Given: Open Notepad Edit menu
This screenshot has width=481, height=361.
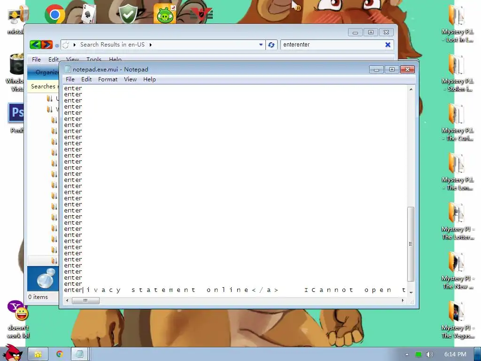Looking at the screenshot, I should click(86, 79).
